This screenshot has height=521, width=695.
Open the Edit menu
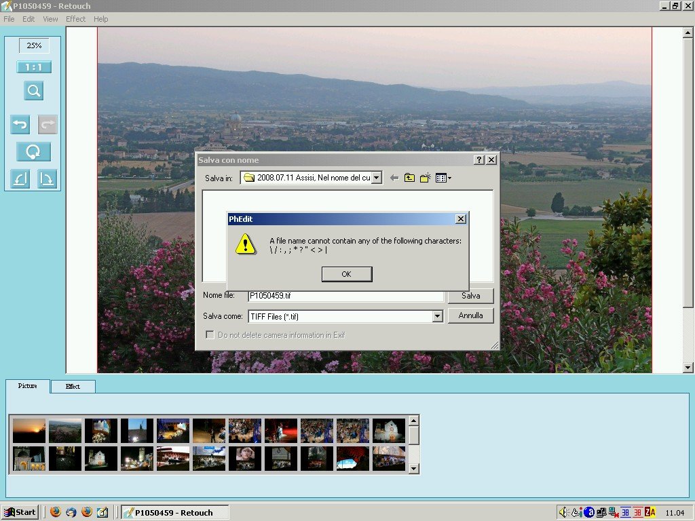[29, 19]
